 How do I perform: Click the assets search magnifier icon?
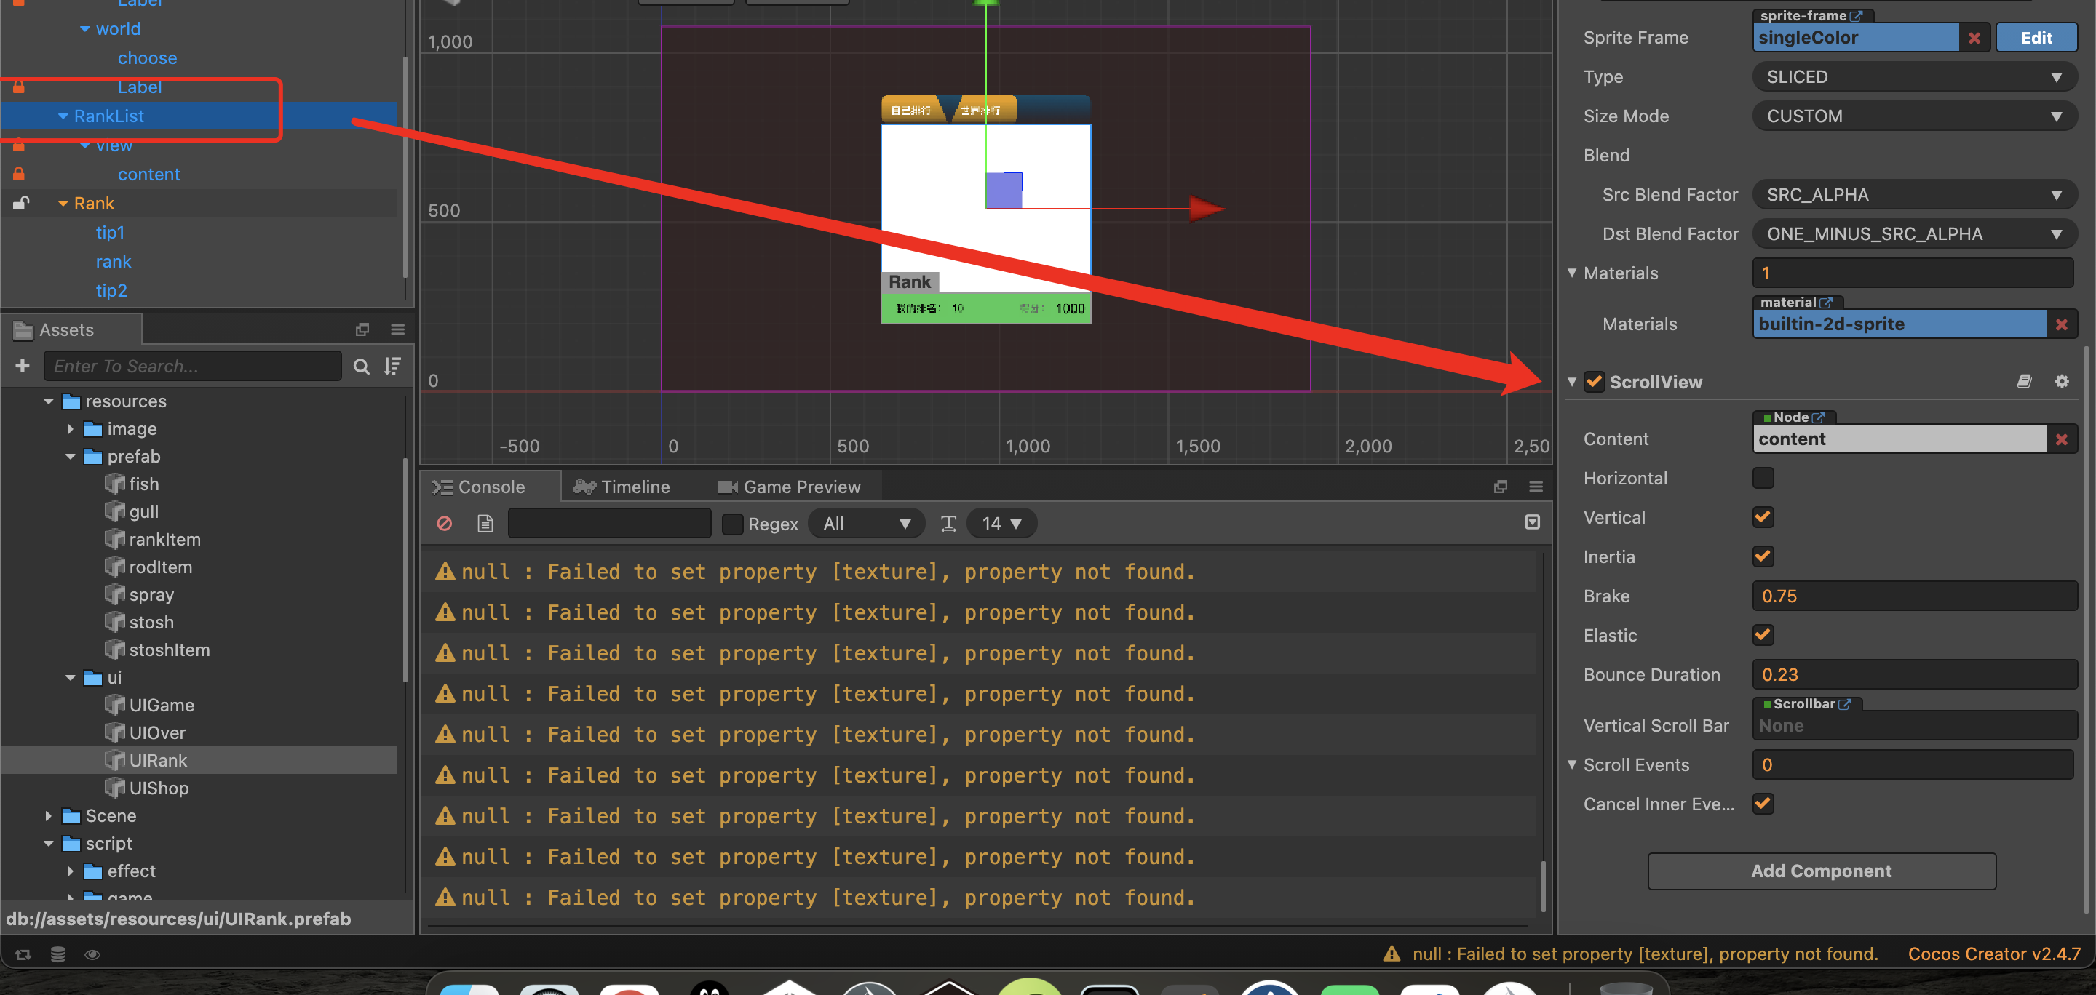[x=361, y=367]
